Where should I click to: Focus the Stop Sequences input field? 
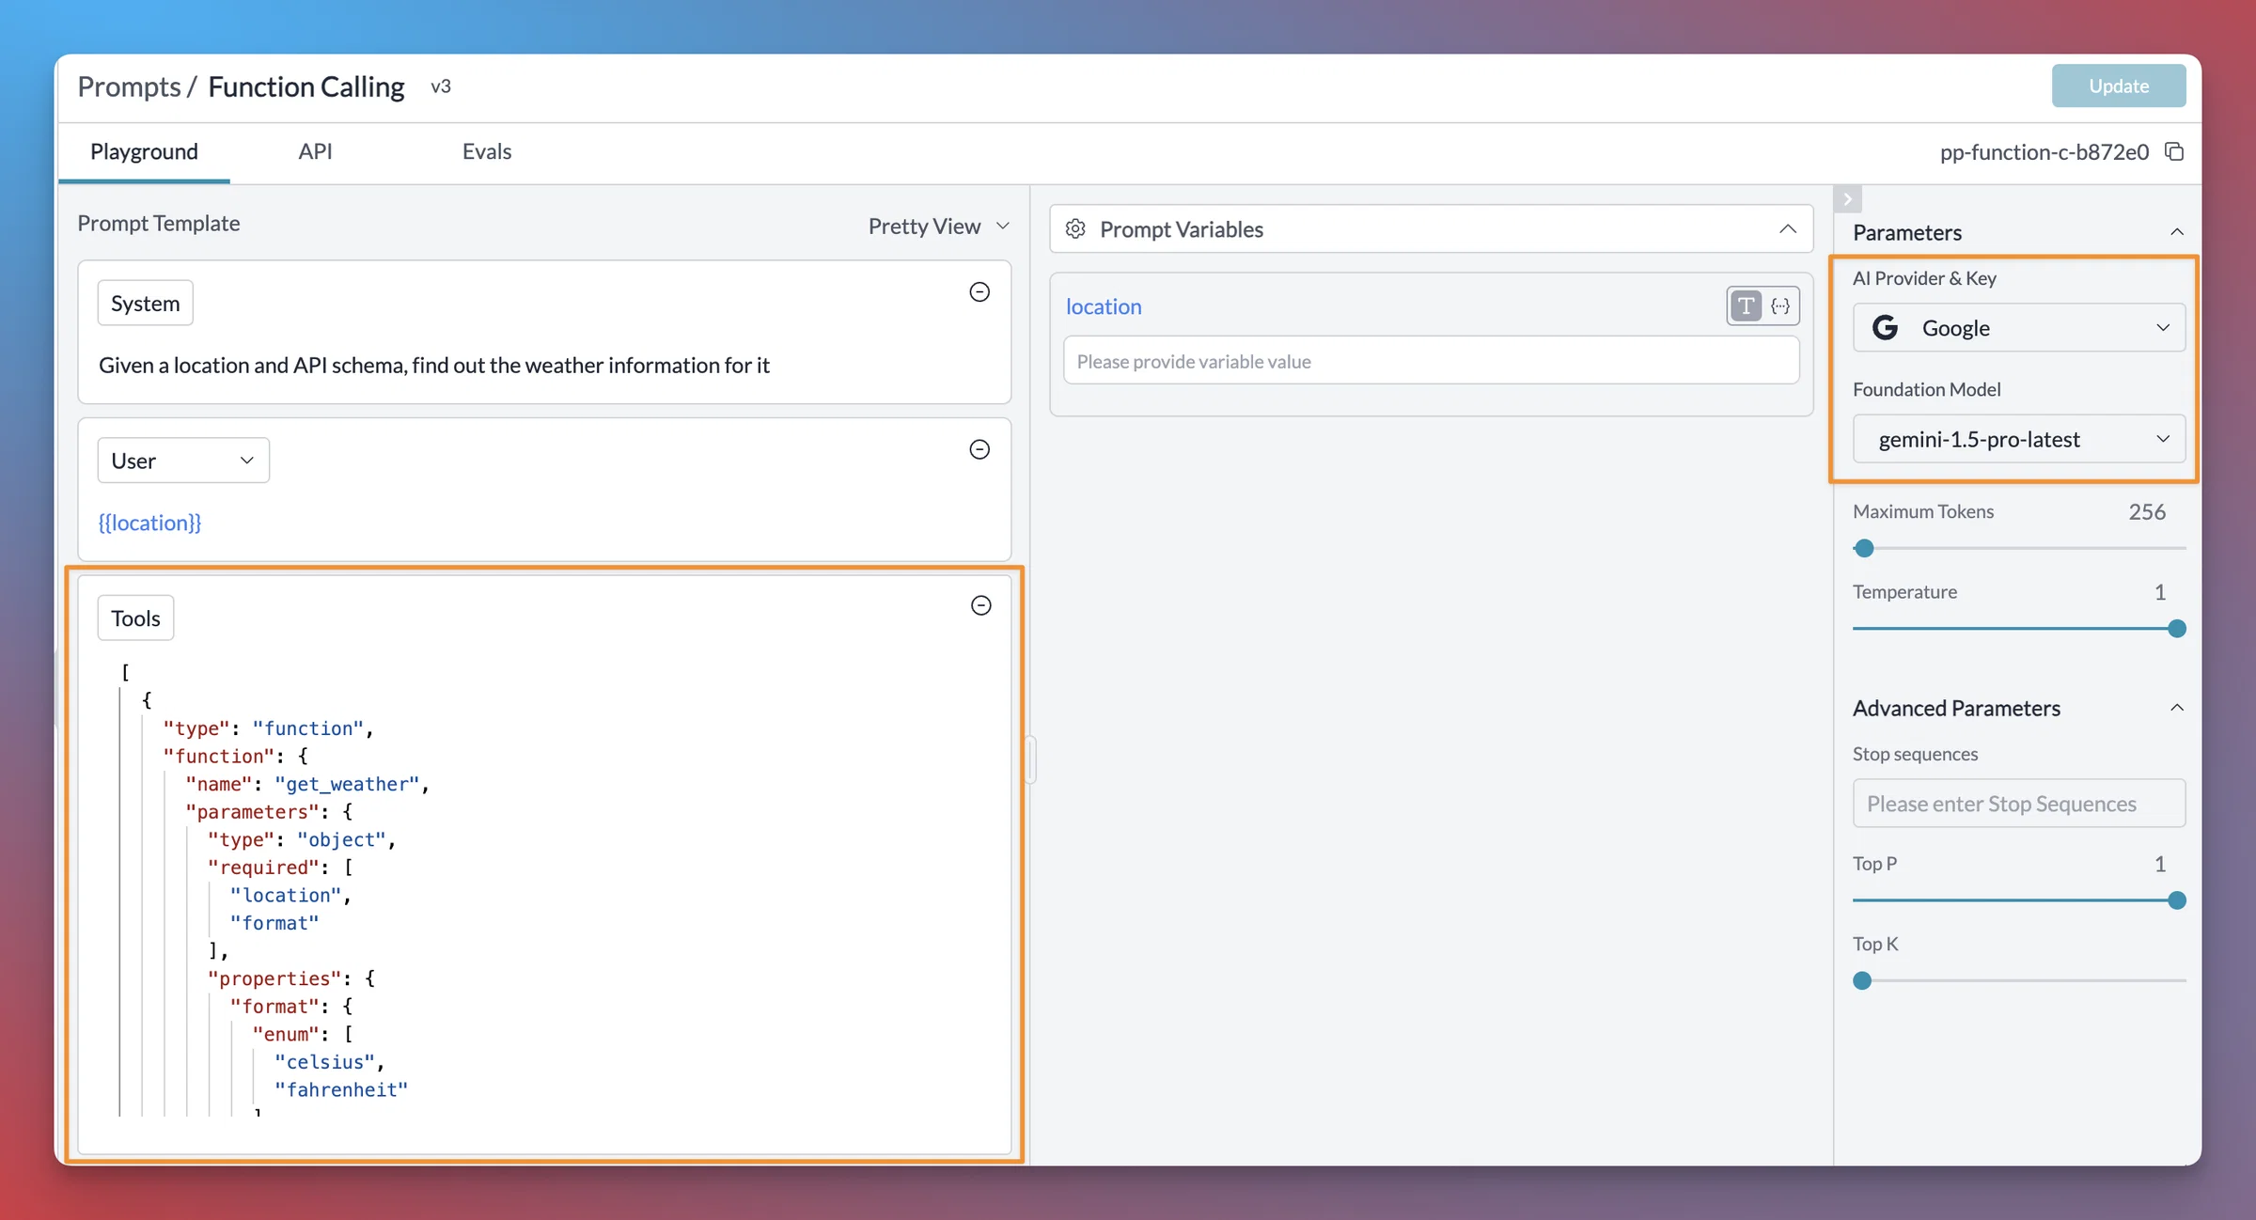[2018, 804]
